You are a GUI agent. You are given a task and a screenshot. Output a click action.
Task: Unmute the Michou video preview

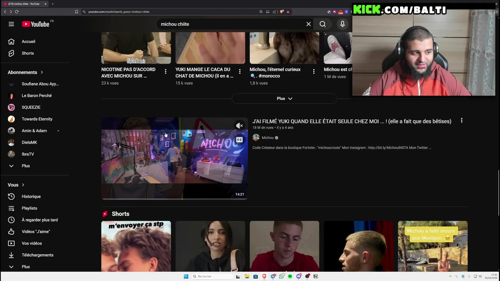click(239, 125)
